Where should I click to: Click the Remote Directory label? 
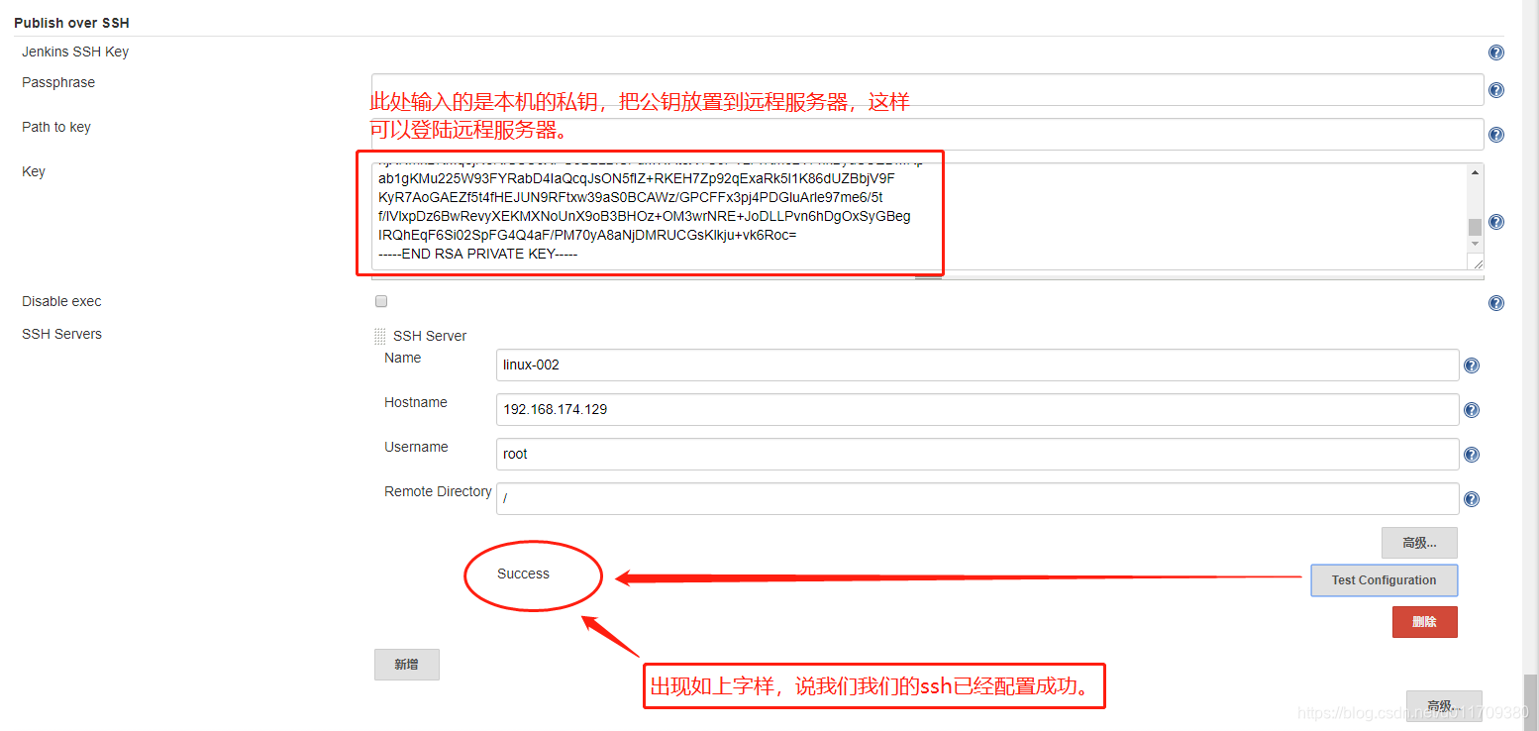[x=438, y=491]
